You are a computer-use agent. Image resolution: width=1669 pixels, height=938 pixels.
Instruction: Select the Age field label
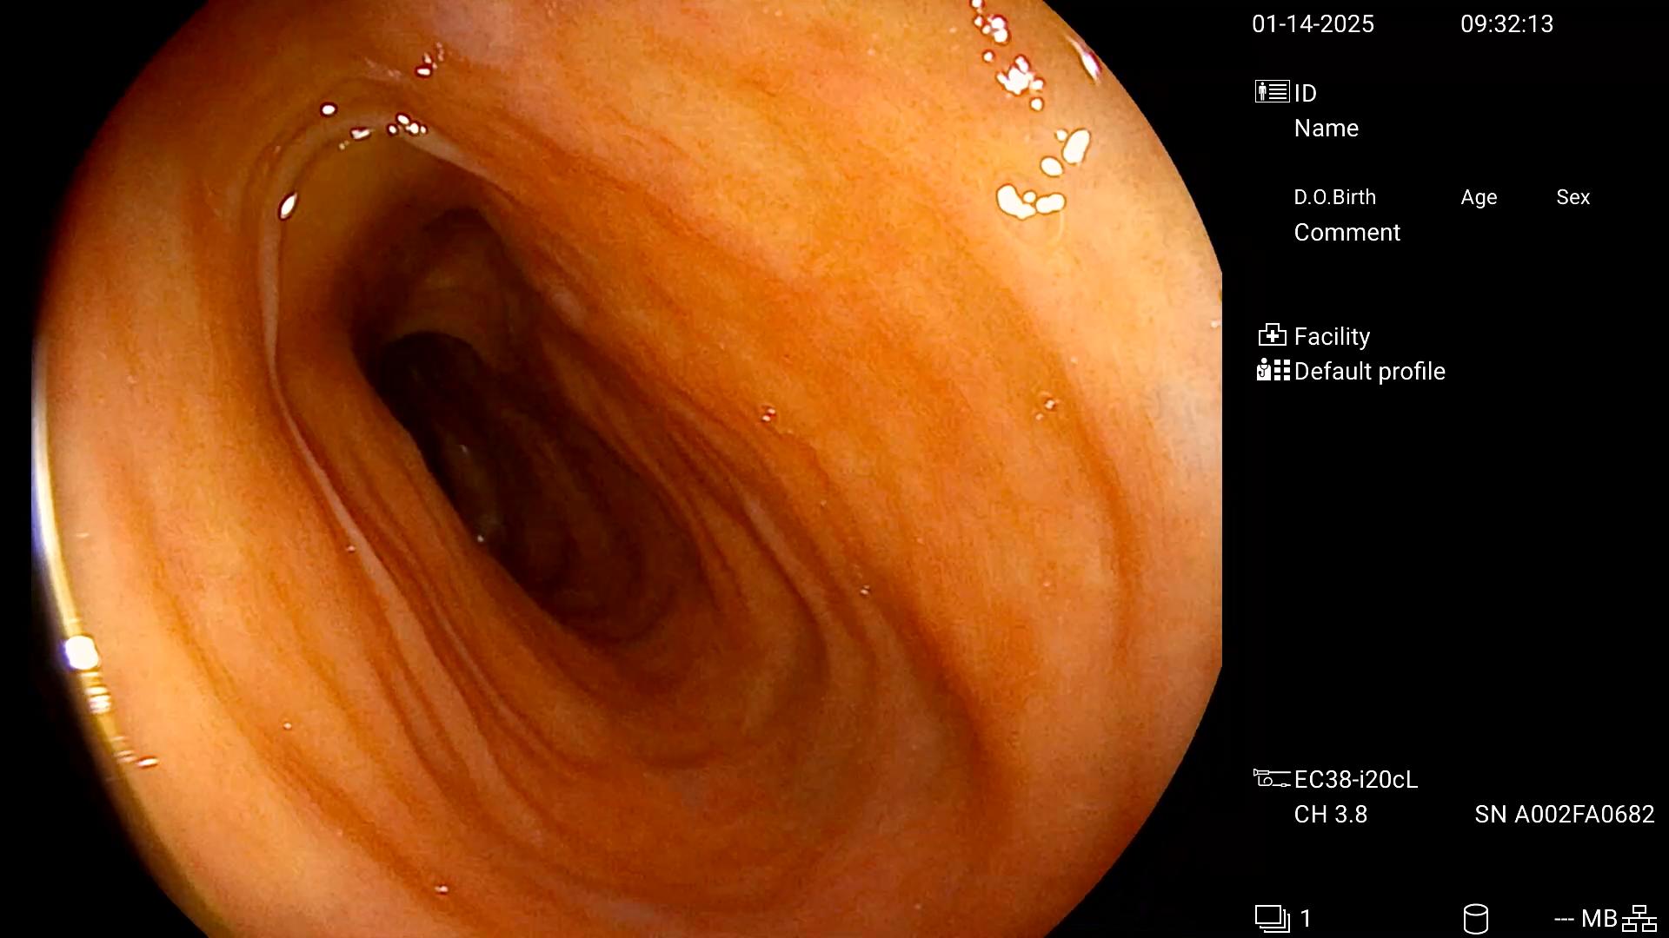click(1479, 198)
